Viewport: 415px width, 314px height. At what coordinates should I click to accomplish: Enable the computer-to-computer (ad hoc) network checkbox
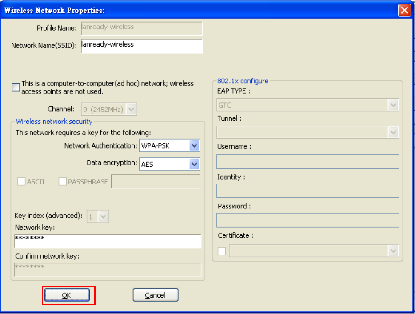click(16, 87)
